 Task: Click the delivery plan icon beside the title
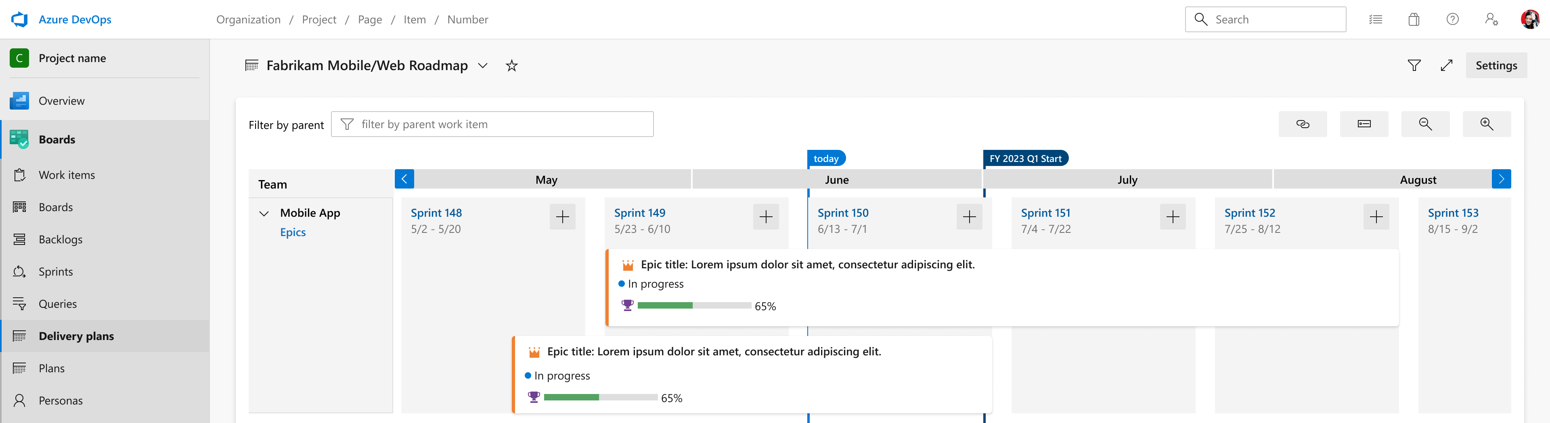(x=251, y=66)
